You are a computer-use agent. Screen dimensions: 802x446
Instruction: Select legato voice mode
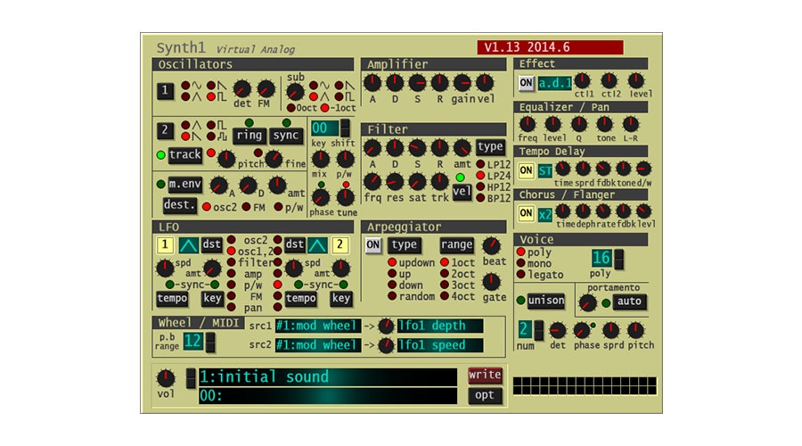[520, 275]
